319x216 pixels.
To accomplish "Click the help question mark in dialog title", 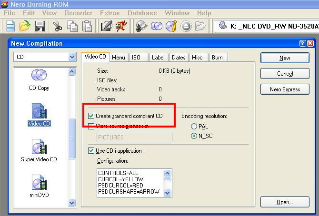I will tap(302, 43).
